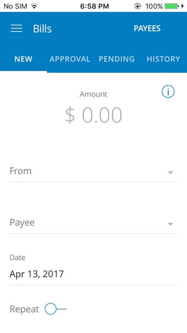Switch to the PENDING tab

click(117, 59)
